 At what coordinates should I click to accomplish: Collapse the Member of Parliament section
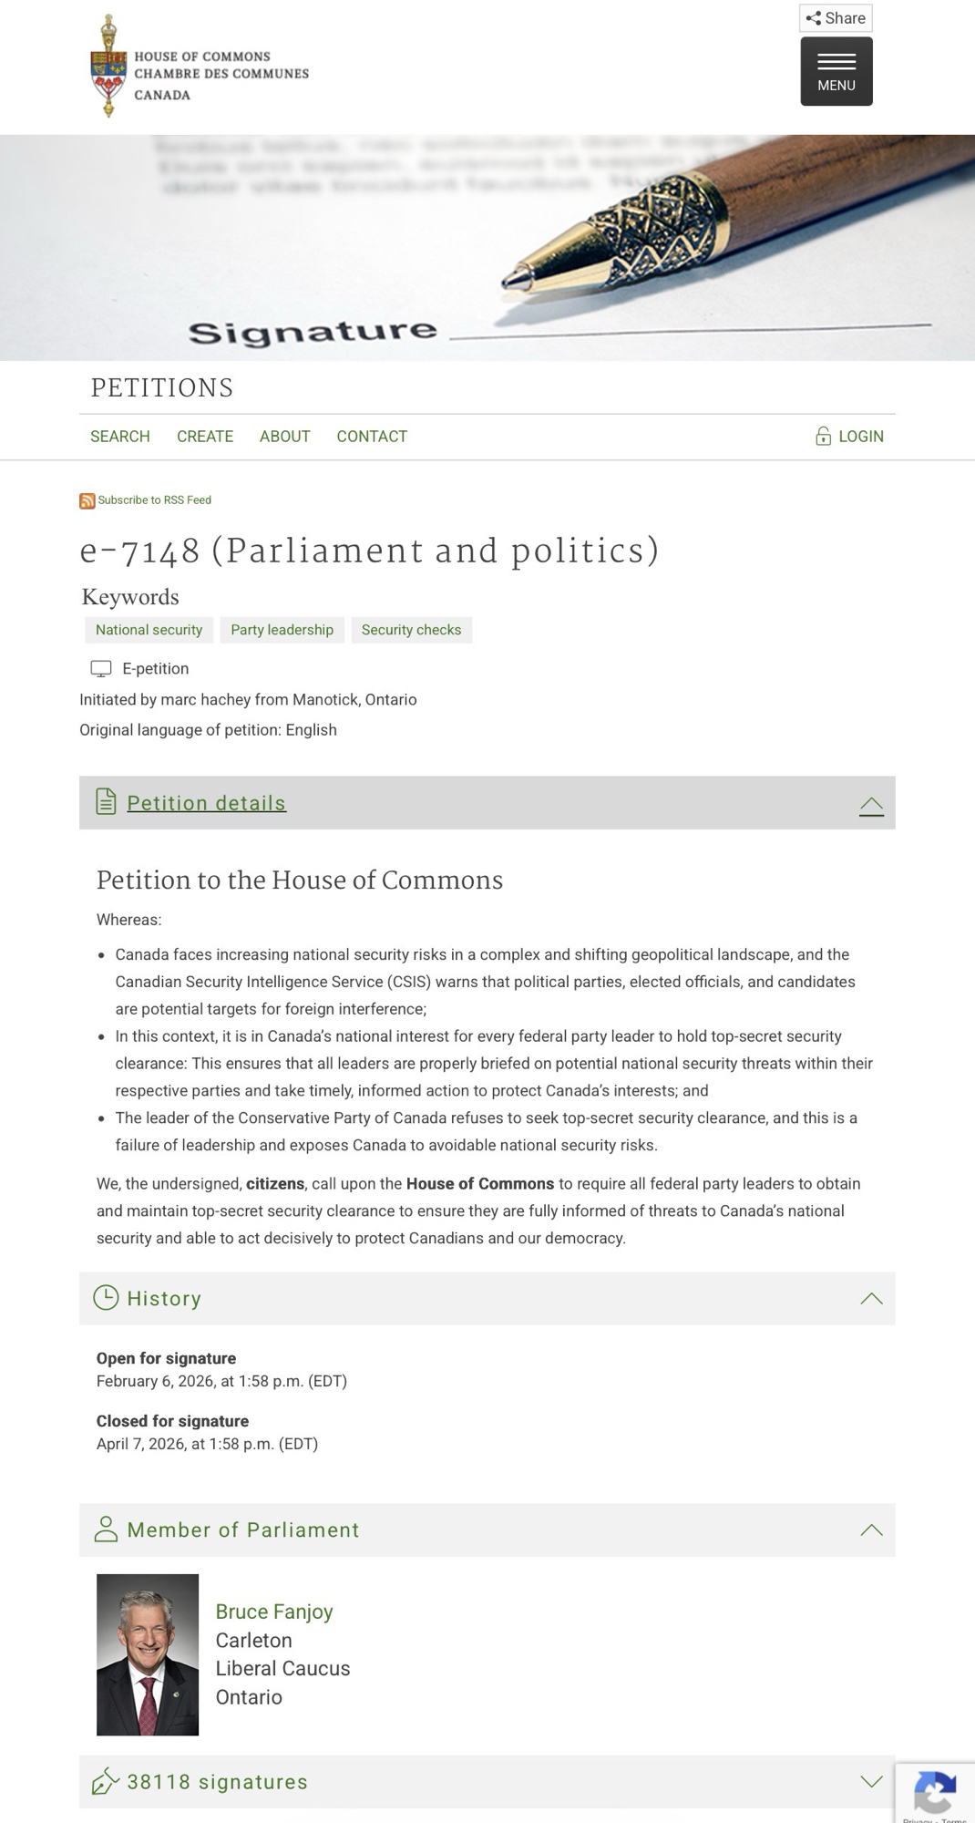[871, 1530]
